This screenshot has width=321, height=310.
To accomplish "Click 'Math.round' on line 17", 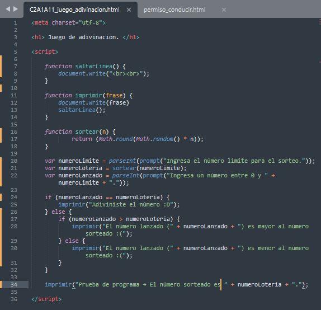I will point(116,139).
